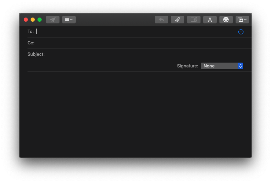Screen dimensions: 271x183
Task: Open the header fields list dropdown
Action: (x=69, y=20)
